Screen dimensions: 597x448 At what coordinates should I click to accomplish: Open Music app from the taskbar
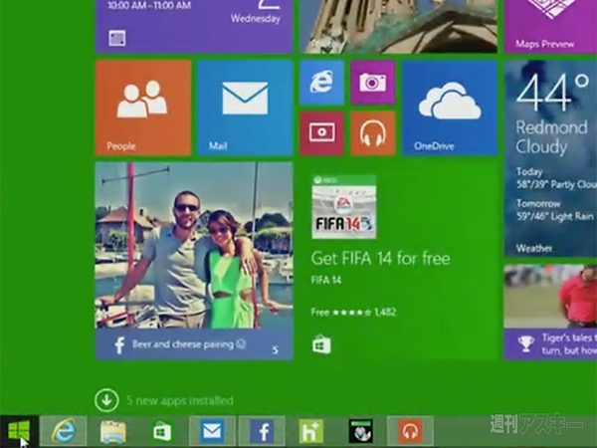[410, 431]
